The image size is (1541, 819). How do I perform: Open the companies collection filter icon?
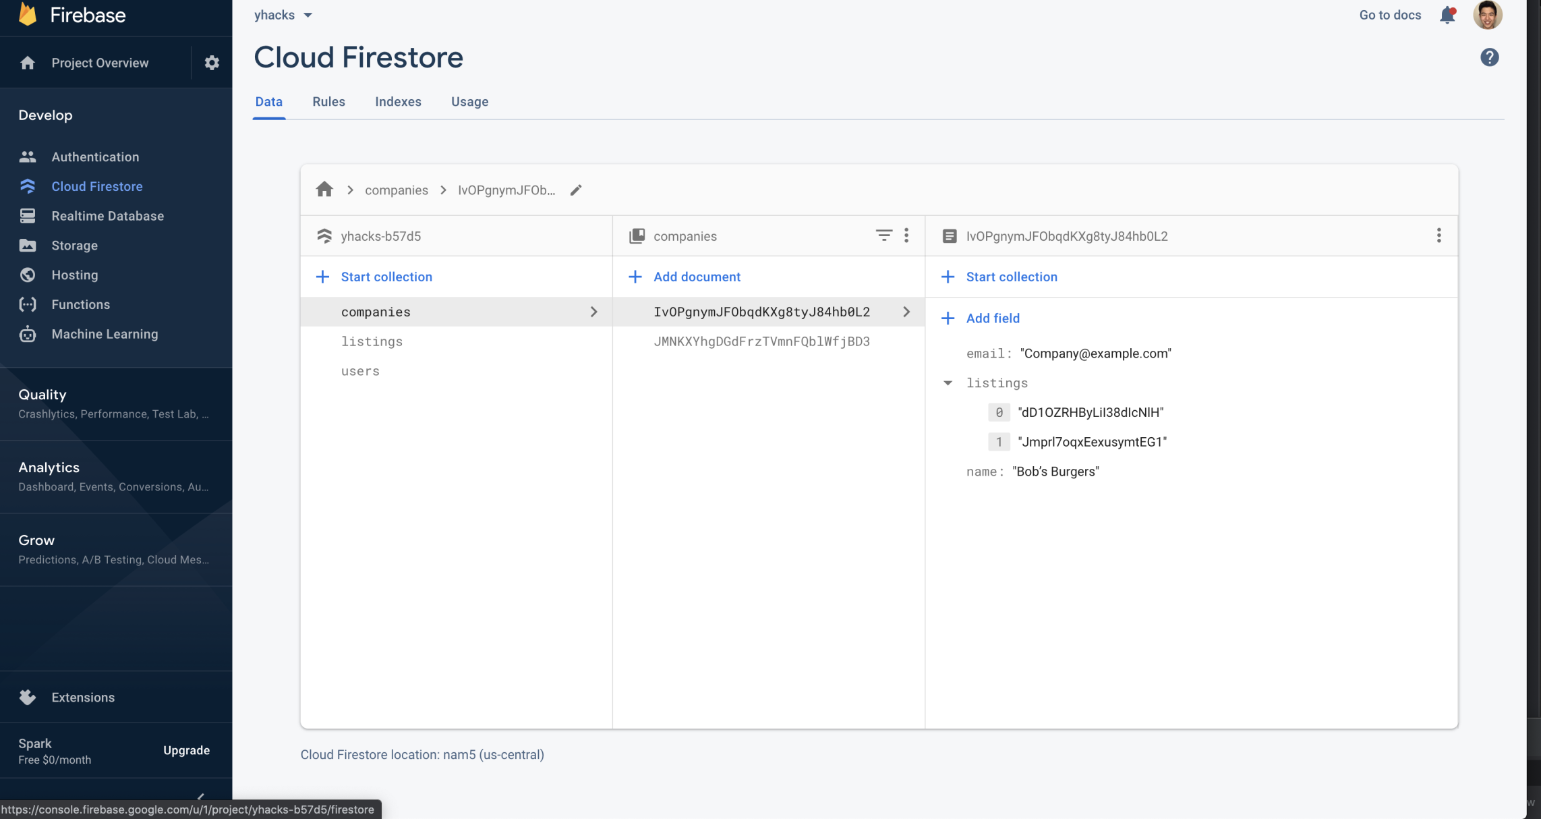(x=883, y=235)
